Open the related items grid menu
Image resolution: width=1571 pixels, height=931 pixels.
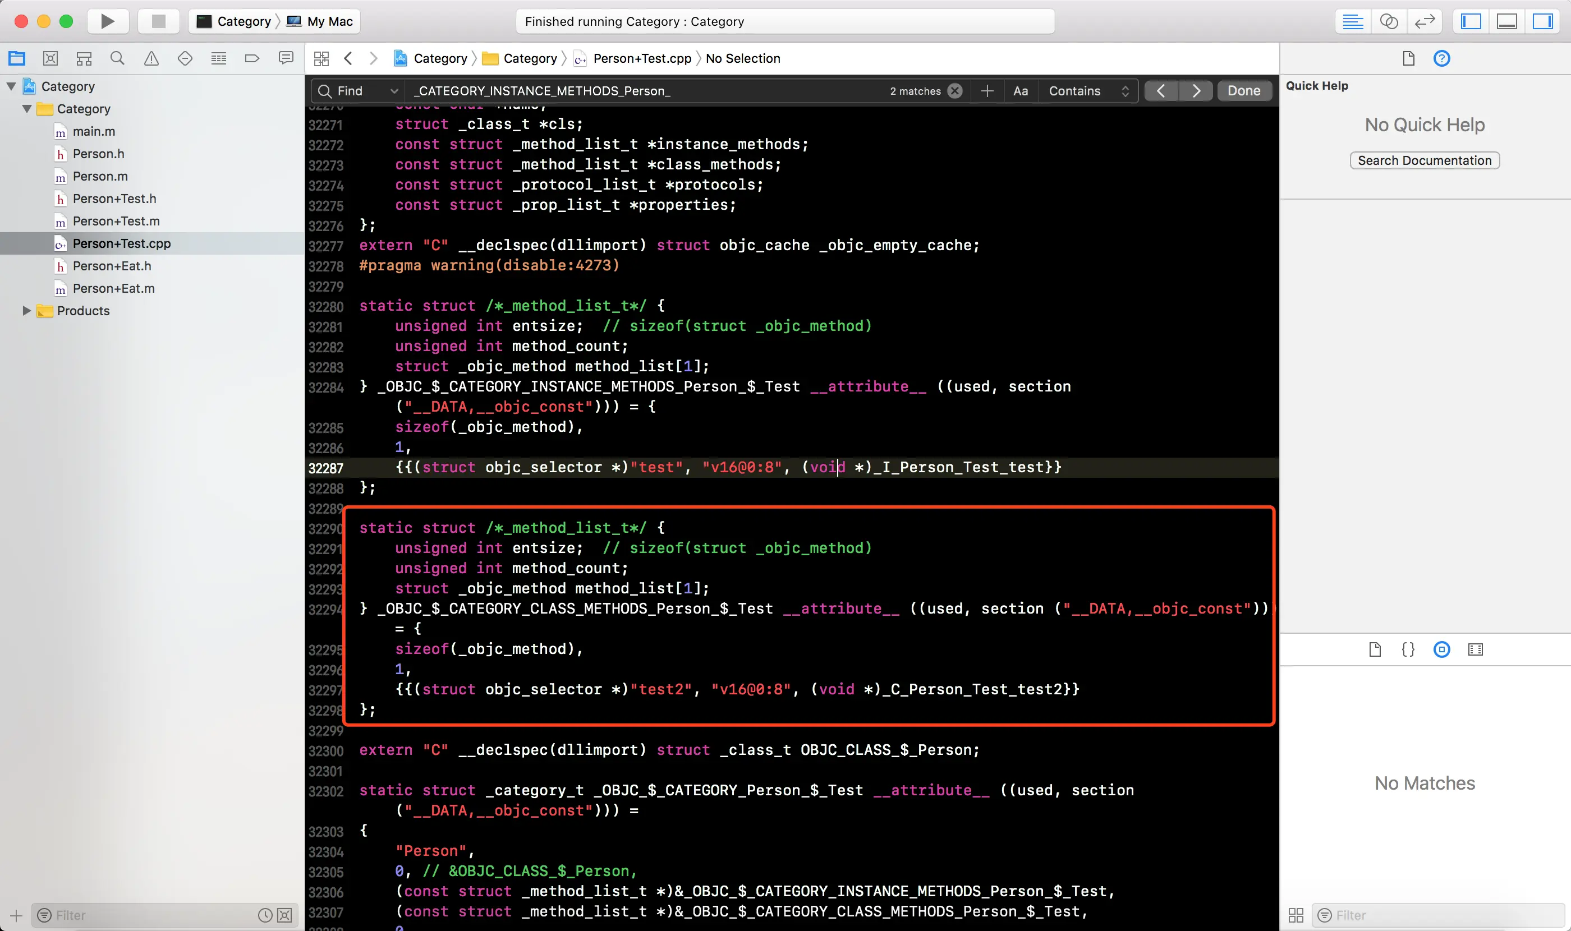321,58
